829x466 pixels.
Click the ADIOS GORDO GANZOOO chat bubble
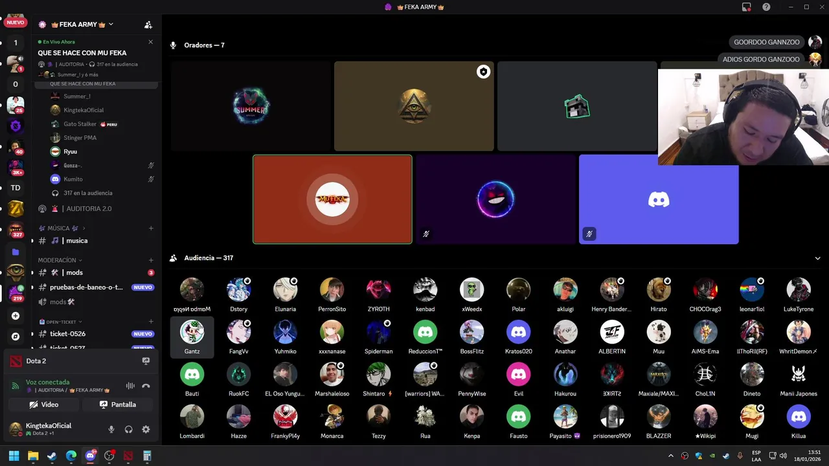761,60
